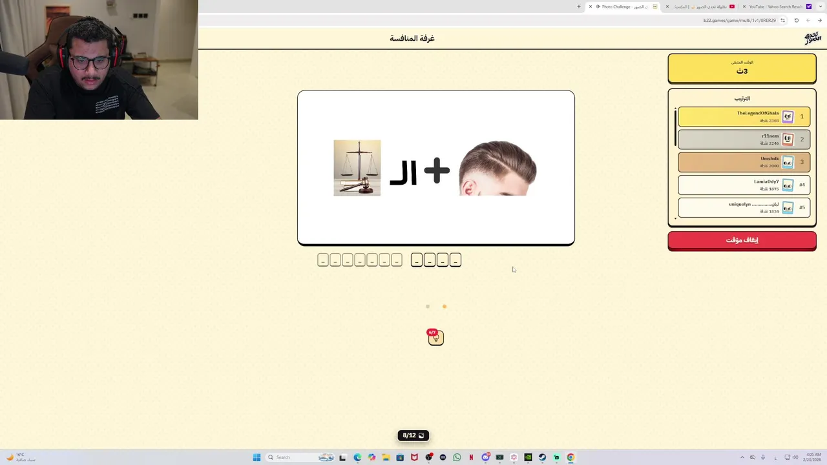The image size is (827, 465).
Task: Open Microsoft Edge from the taskbar
Action: coord(357,457)
